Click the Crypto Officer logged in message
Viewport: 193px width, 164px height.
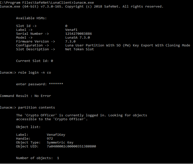82,117
